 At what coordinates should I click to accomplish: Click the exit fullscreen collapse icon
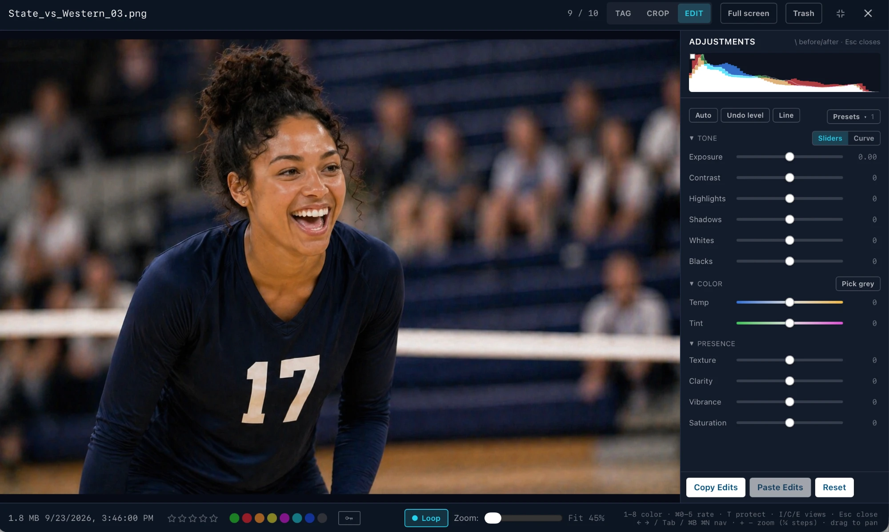tap(840, 13)
